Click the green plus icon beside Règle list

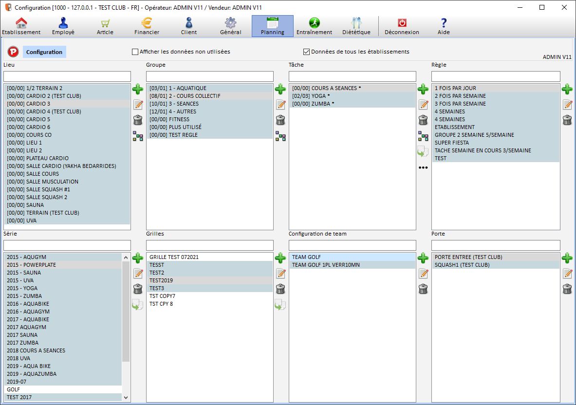(x=567, y=89)
